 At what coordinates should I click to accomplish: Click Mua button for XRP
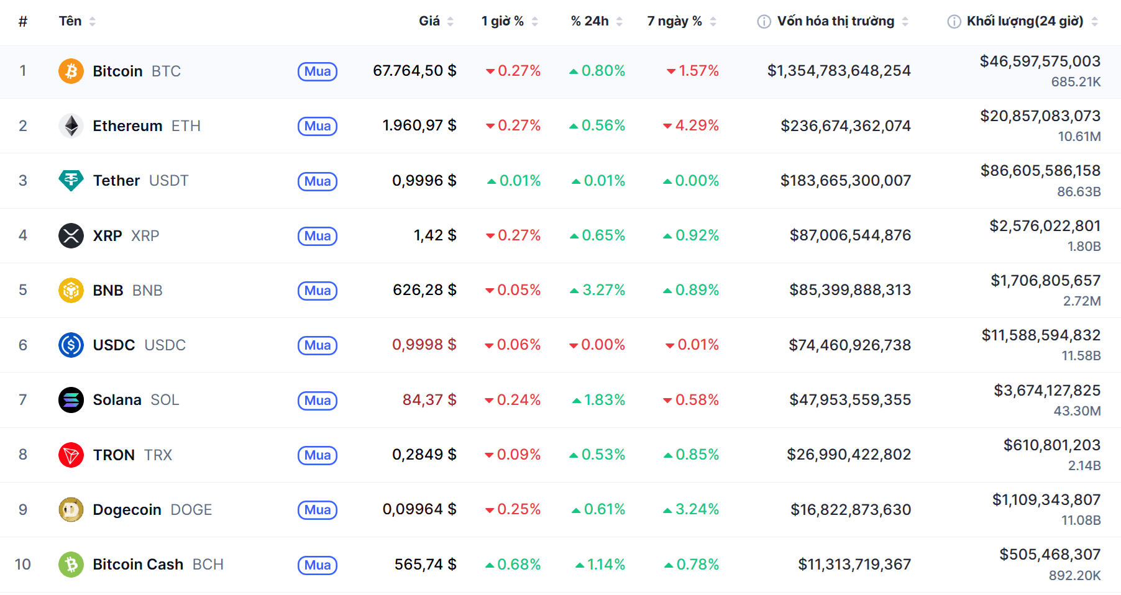pos(318,236)
